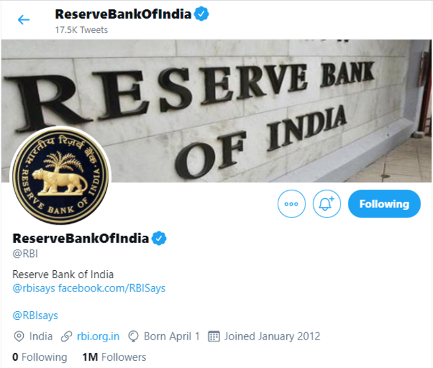Click the verified badge beside the header title
Screen dimensions: 433x368
(202, 14)
